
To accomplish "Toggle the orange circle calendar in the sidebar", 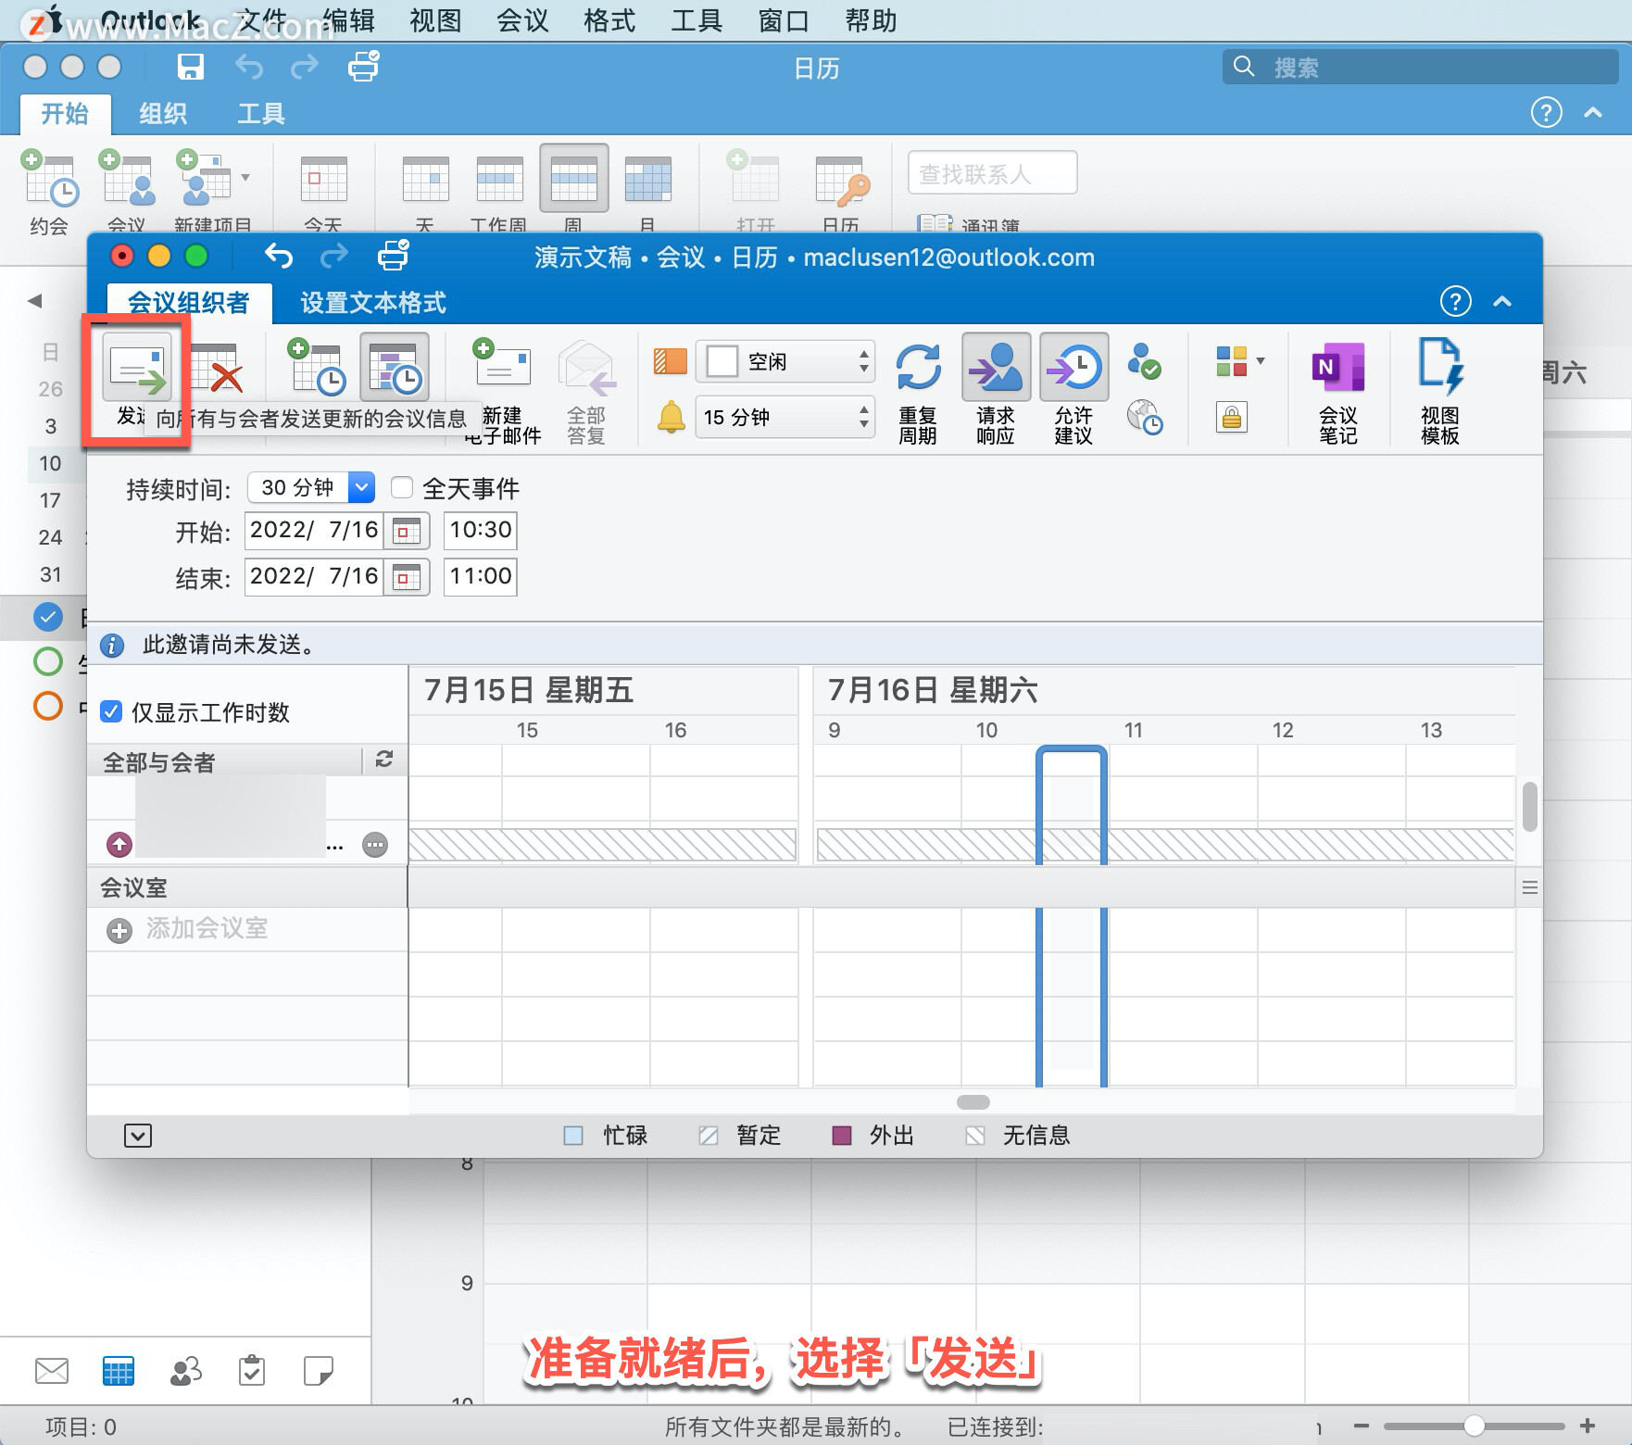I will point(48,706).
